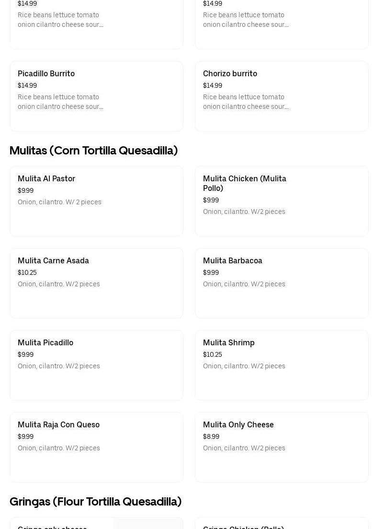Select the Chorizo burrito menu item
This screenshot has width=385, height=529.
click(x=230, y=74)
